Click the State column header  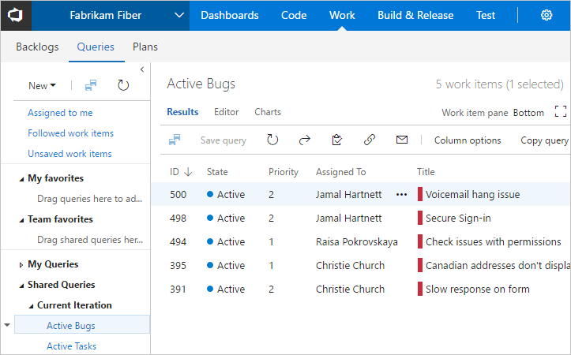click(217, 172)
